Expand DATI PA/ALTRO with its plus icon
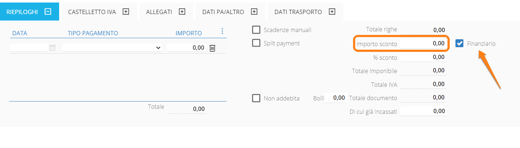Screen dimensions: 520x148 pyautogui.click(x=254, y=12)
